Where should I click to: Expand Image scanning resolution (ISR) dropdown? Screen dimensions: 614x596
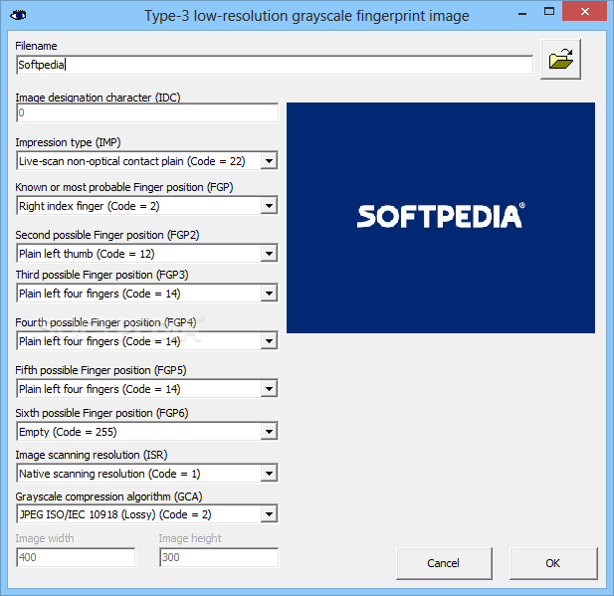tap(269, 474)
